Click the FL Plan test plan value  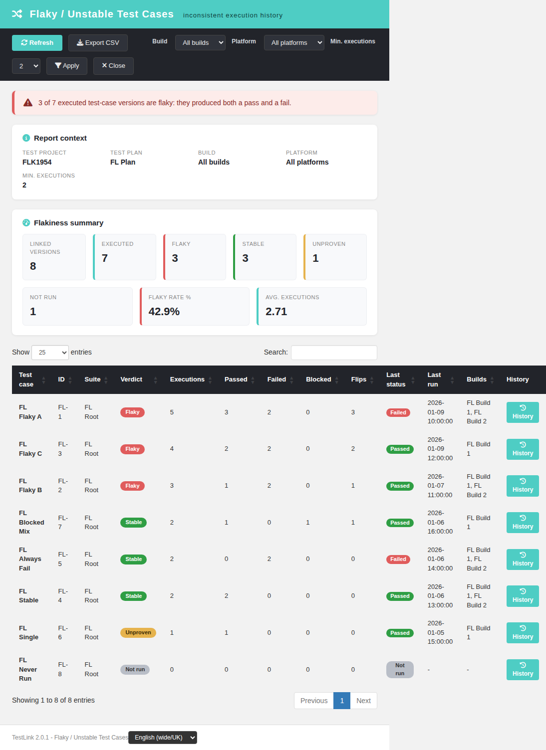tap(123, 162)
